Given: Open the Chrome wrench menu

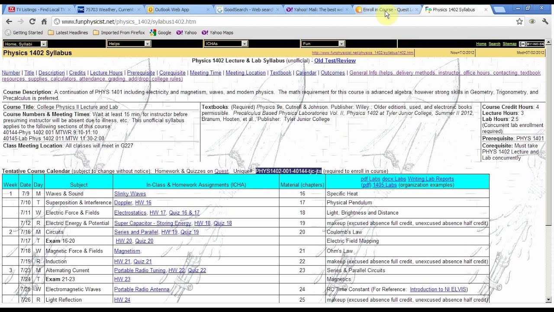Looking at the screenshot, I should point(544,21).
